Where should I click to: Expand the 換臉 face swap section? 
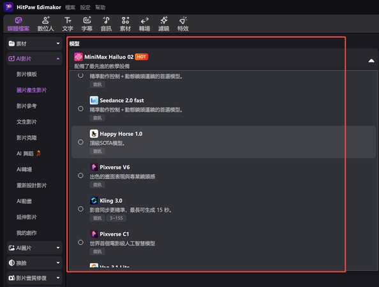[34, 263]
